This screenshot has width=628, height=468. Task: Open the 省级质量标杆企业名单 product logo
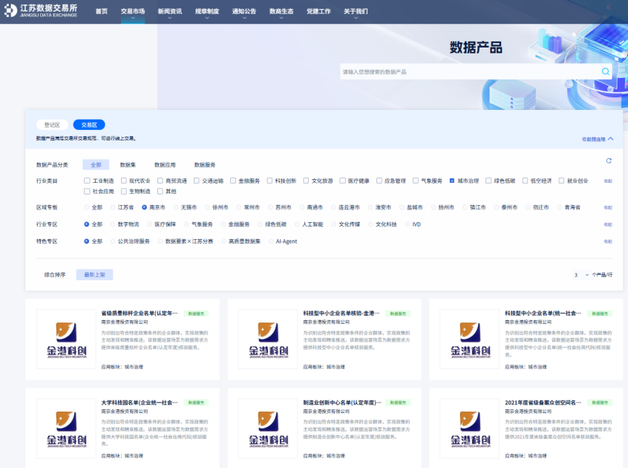[66, 339]
